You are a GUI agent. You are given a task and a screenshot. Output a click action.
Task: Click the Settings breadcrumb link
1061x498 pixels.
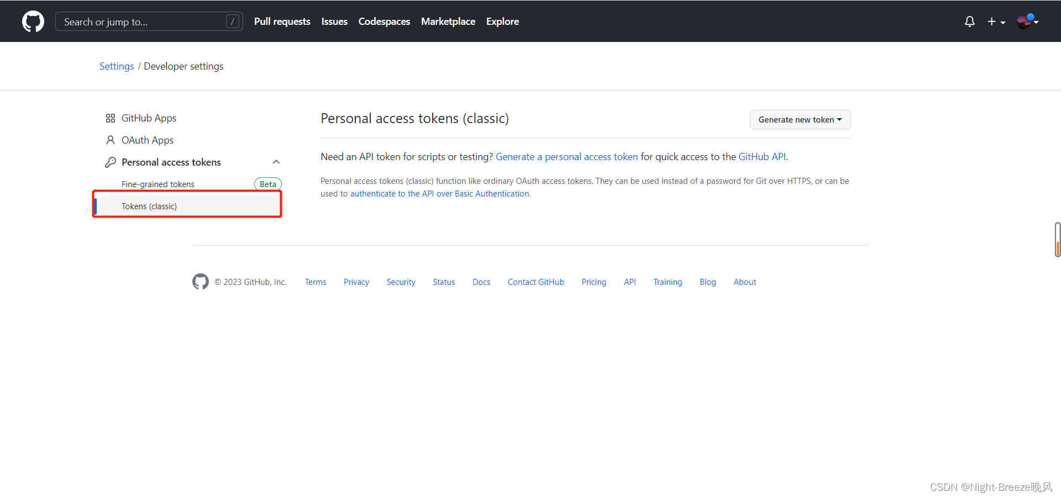117,66
